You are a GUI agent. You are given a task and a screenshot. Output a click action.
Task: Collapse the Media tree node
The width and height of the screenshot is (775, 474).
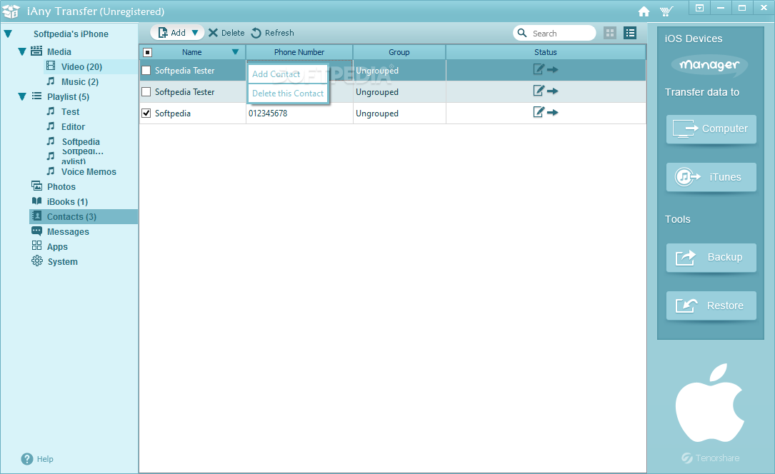click(x=21, y=52)
